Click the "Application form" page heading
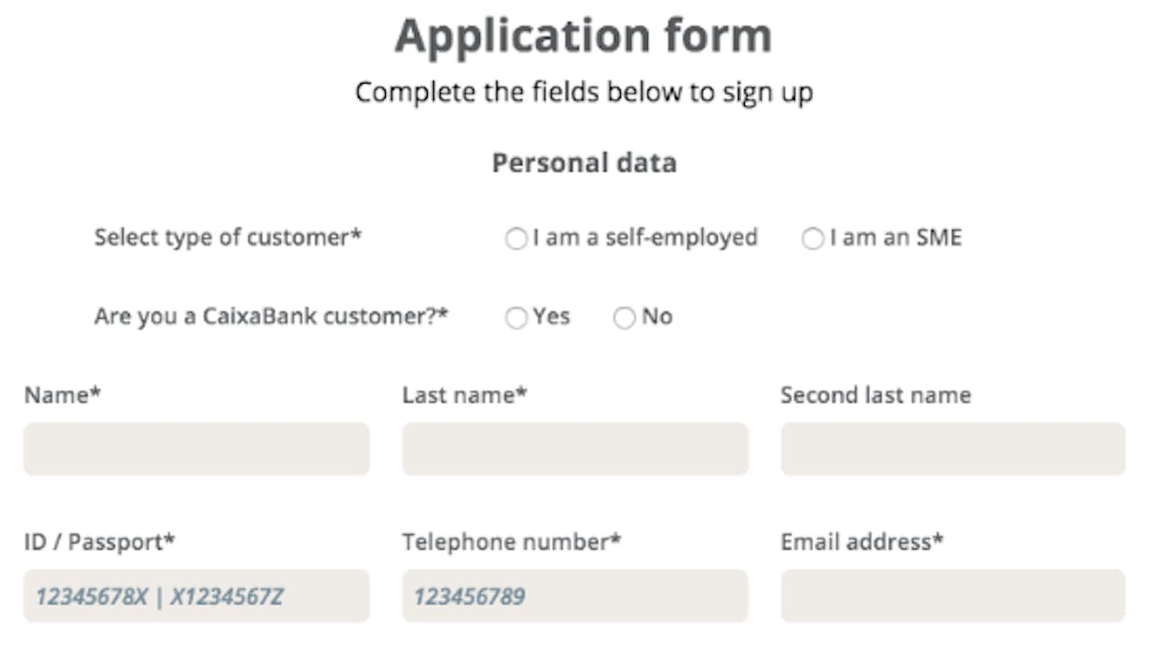This screenshot has height=672, width=1153. tap(583, 36)
